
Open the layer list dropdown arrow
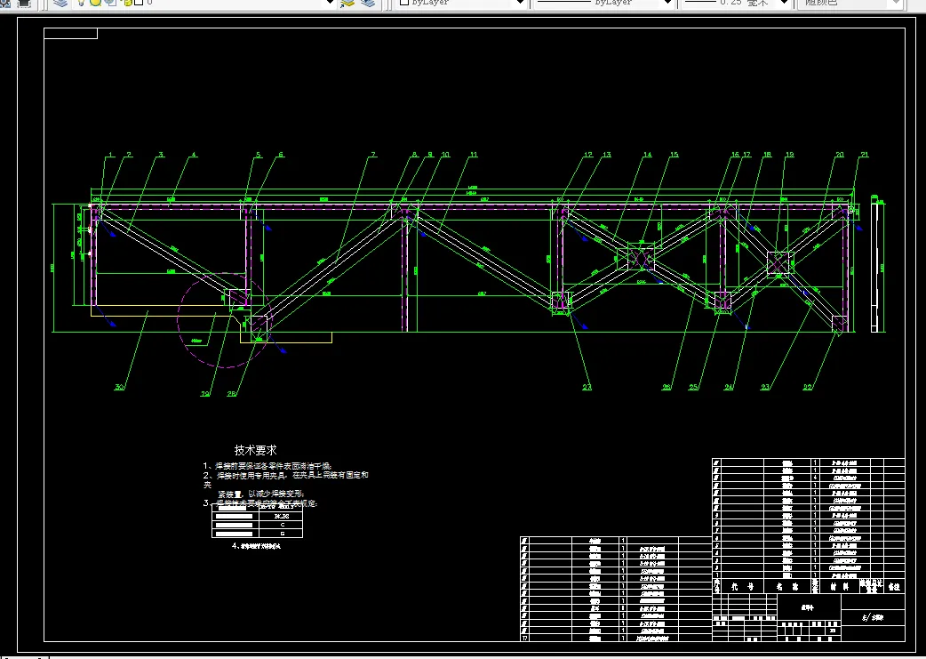coord(331,3)
